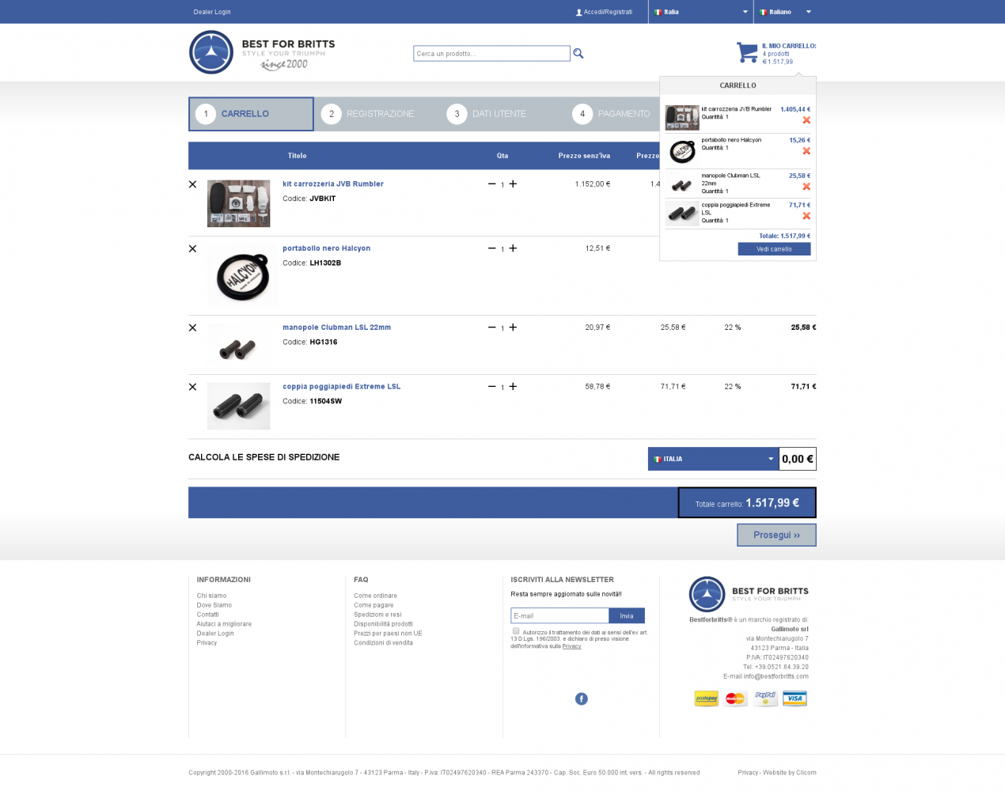This screenshot has width=1005, height=791.
Task: Select the Dati Utente step tab
Action: coord(502,114)
